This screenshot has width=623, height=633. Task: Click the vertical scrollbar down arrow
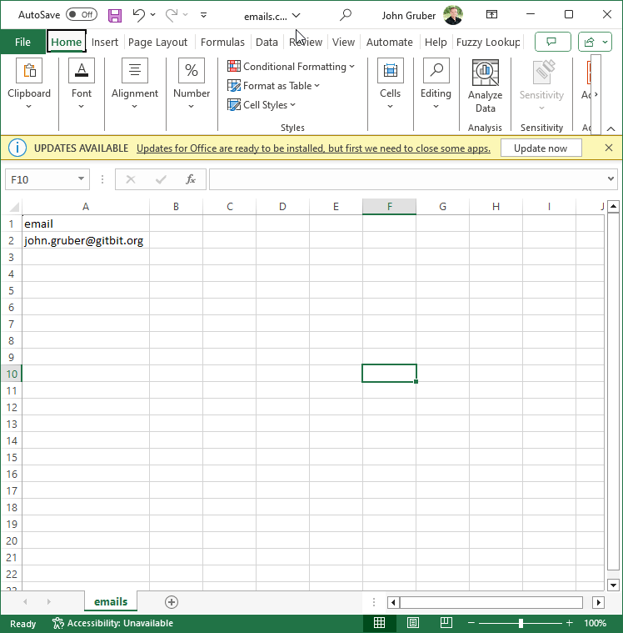[613, 585]
